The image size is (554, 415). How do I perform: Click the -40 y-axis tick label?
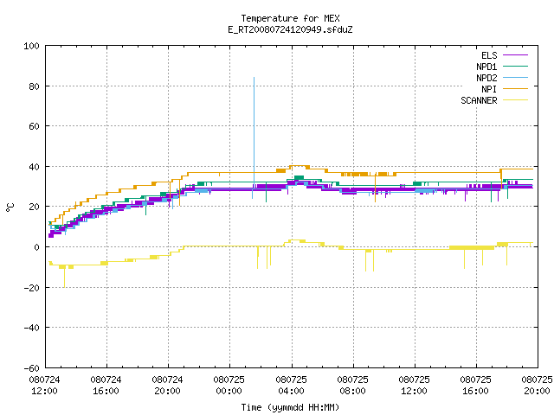31,328
